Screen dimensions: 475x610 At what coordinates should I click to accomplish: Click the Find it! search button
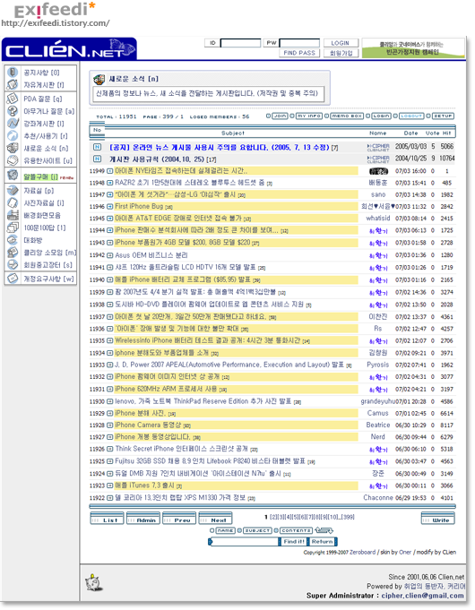tap(293, 542)
